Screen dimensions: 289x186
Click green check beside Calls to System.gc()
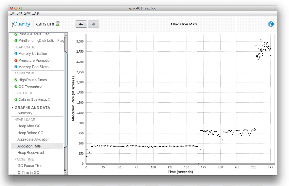click(16, 99)
